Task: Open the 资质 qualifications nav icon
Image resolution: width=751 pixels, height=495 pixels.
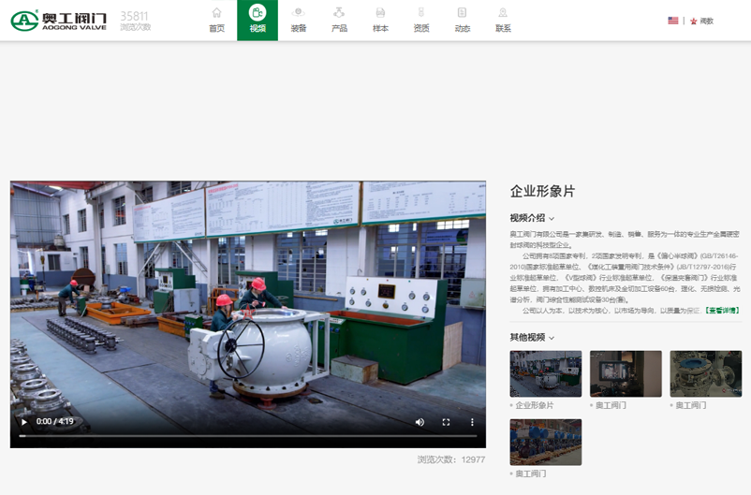Action: pos(421,20)
